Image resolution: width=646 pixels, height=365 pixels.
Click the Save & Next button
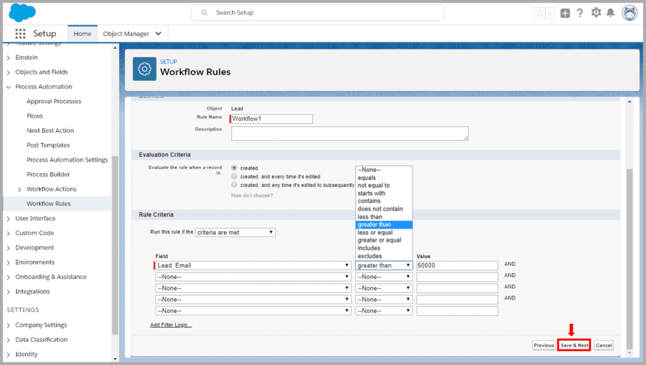click(574, 345)
